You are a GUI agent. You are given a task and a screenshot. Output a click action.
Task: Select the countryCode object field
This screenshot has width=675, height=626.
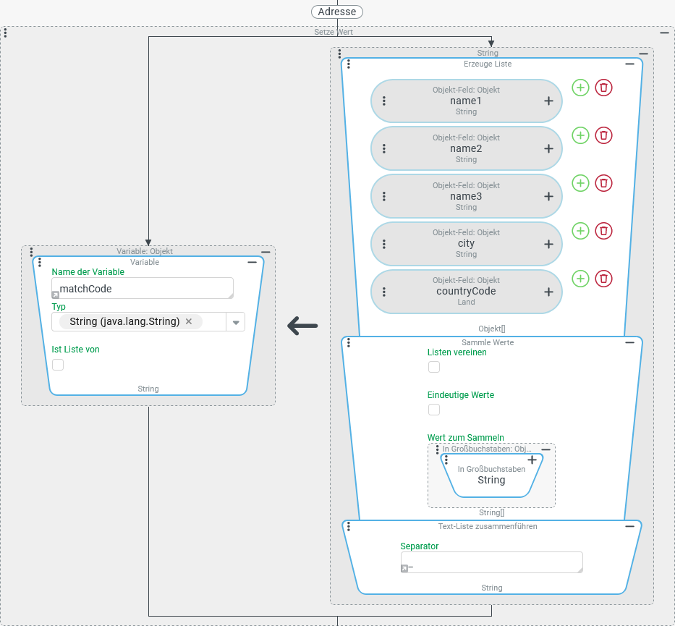click(466, 292)
